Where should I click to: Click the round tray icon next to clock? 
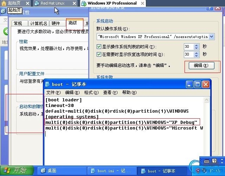point(204,171)
